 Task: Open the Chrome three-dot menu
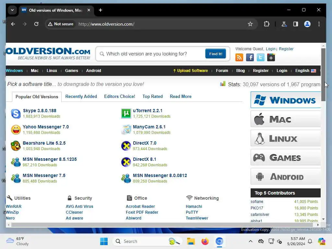pyautogui.click(x=319, y=24)
